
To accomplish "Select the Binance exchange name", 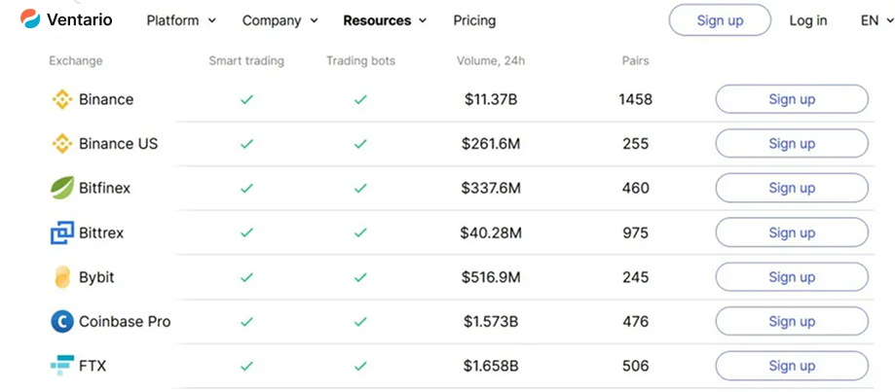I will click(x=106, y=100).
